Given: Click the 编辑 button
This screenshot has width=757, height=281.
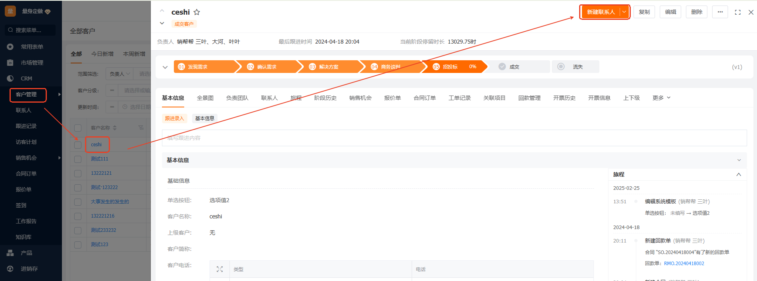Looking at the screenshot, I should coord(670,12).
